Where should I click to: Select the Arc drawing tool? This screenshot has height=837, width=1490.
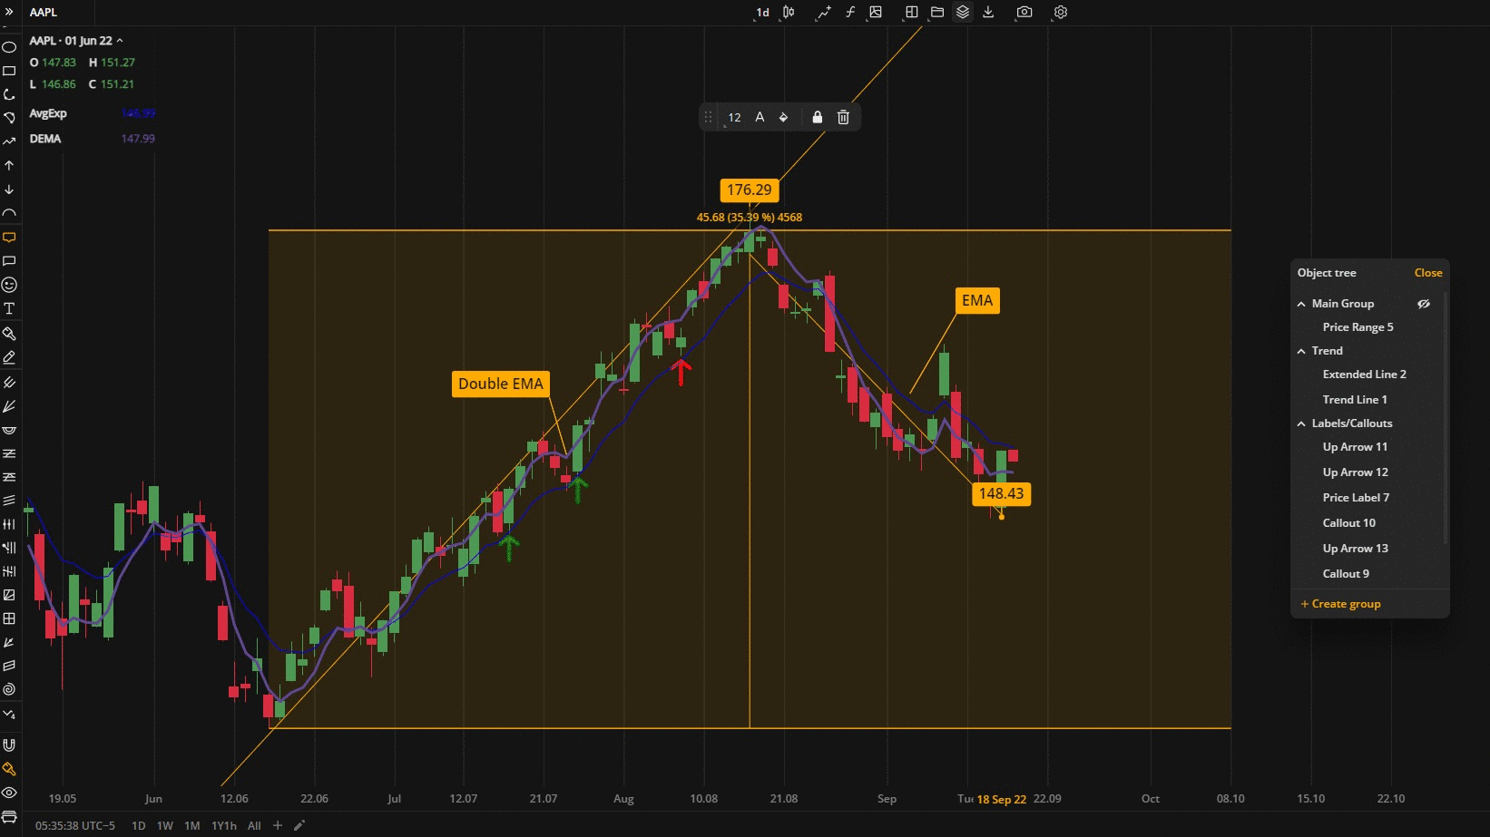pyautogui.click(x=9, y=213)
